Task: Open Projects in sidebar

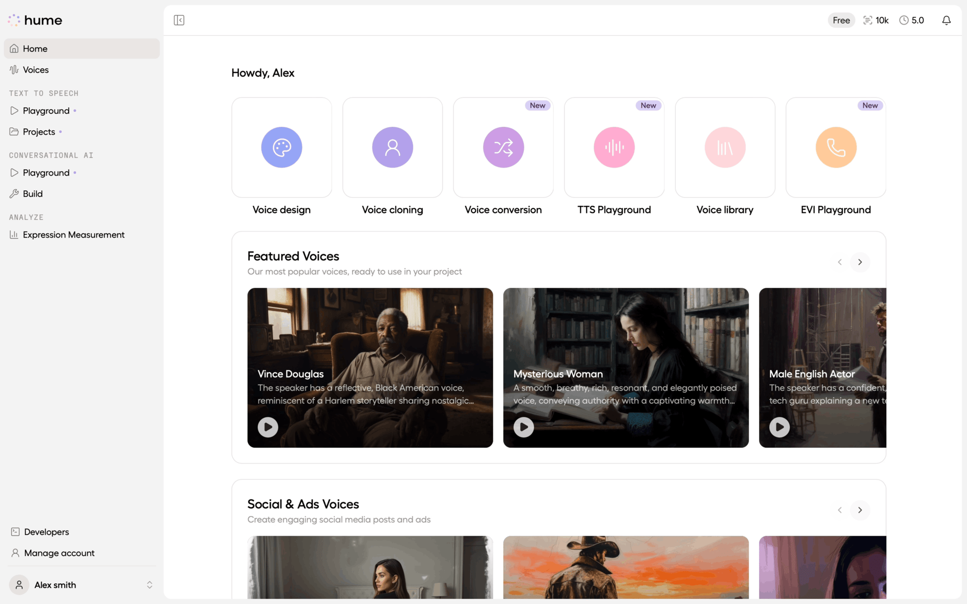Action: 82,131
